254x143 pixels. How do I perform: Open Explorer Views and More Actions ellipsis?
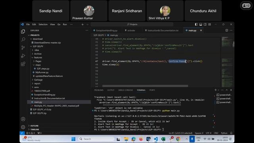[x=87, y=30]
